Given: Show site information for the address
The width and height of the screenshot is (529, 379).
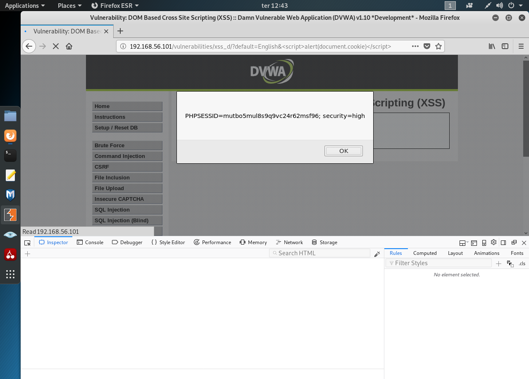Looking at the screenshot, I should [123, 46].
